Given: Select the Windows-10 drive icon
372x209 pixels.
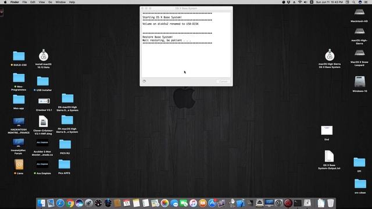Looking at the screenshot, I should point(360,81).
